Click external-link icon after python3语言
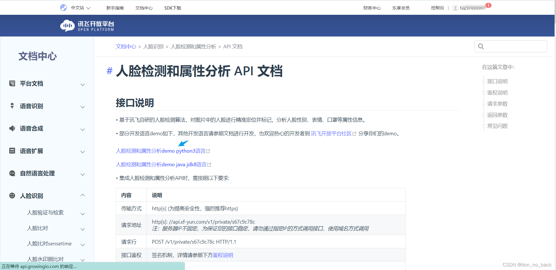 pyautogui.click(x=208, y=151)
